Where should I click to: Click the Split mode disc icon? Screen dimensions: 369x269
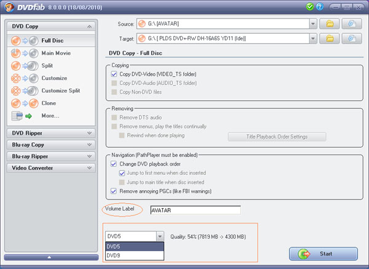25,66
